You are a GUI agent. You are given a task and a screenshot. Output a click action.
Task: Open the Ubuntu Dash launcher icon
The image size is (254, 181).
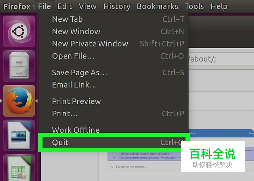pos(19,31)
